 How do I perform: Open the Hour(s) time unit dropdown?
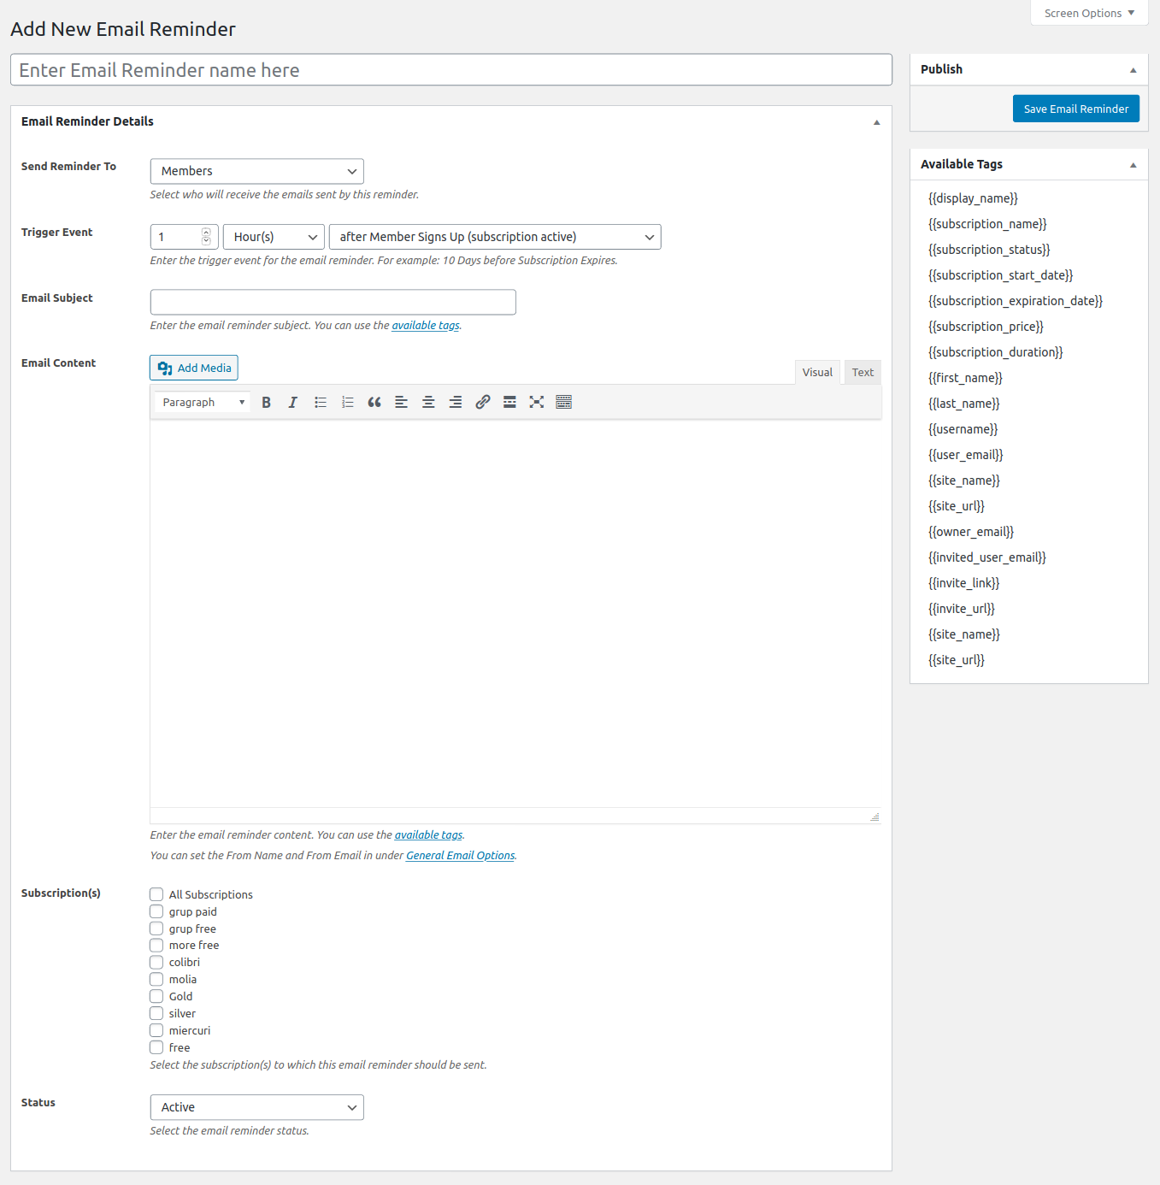pyautogui.click(x=274, y=237)
